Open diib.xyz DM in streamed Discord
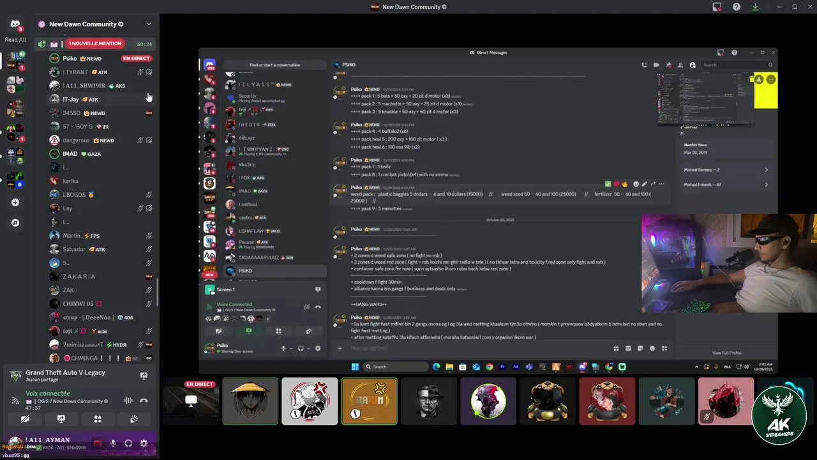This screenshot has height=460, width=817. tap(274, 138)
